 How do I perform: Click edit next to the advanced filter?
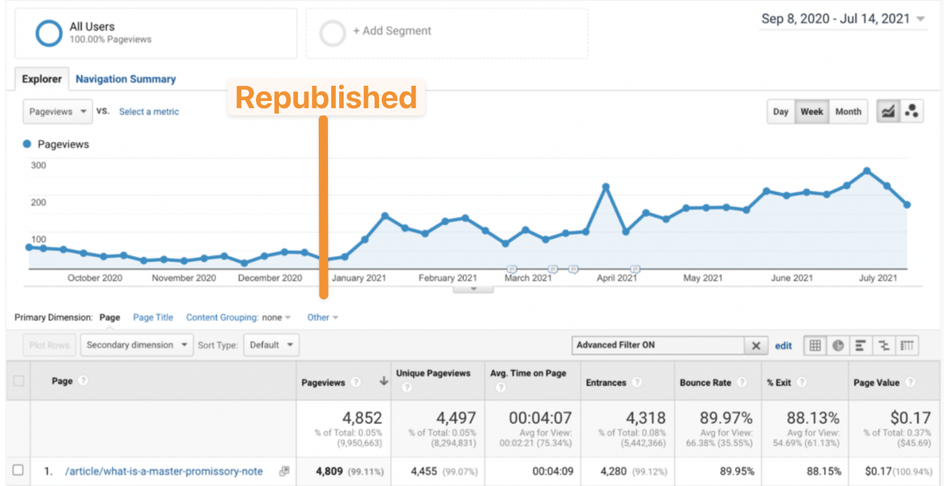click(x=784, y=346)
